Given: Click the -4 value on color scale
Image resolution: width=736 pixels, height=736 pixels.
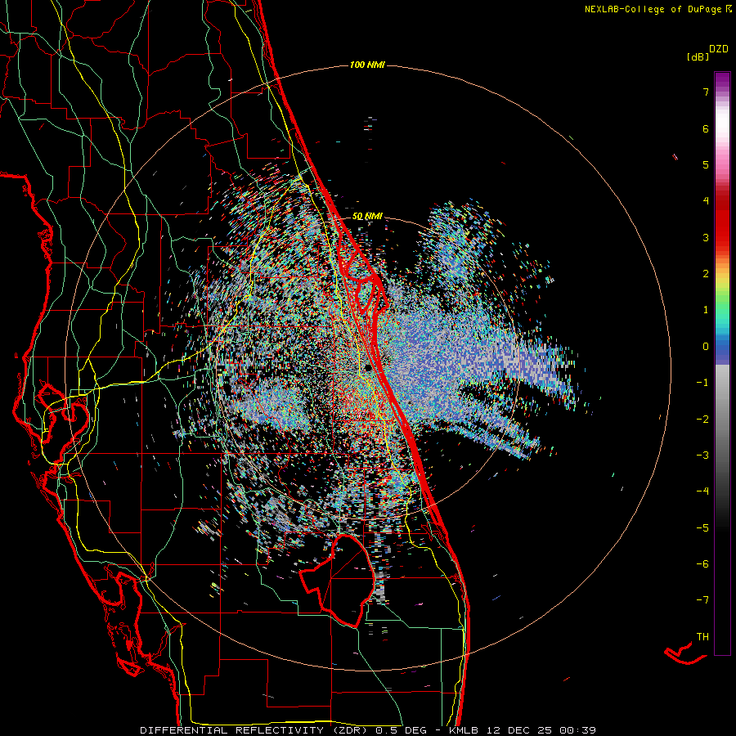Looking at the screenshot, I should tap(702, 491).
